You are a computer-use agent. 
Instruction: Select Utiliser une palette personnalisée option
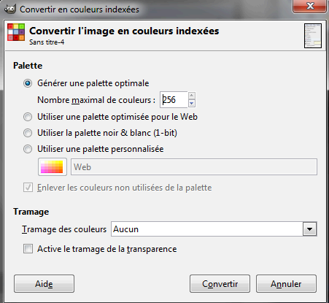(x=28, y=149)
